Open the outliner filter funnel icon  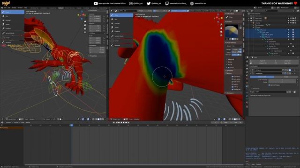294,11
